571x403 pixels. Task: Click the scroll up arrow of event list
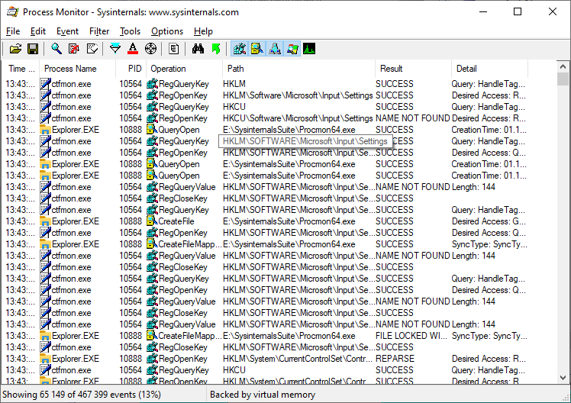[563, 66]
